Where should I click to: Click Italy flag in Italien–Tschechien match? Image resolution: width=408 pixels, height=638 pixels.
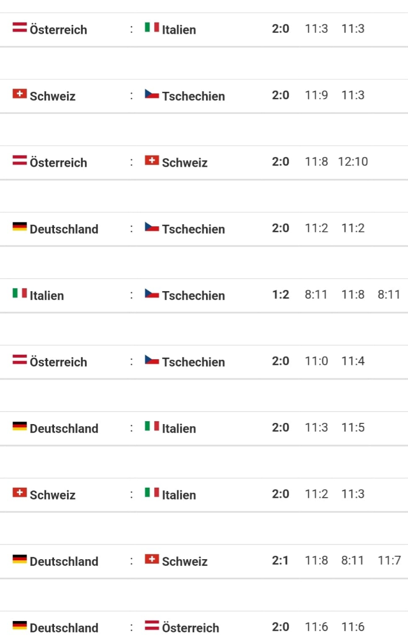tap(20, 293)
